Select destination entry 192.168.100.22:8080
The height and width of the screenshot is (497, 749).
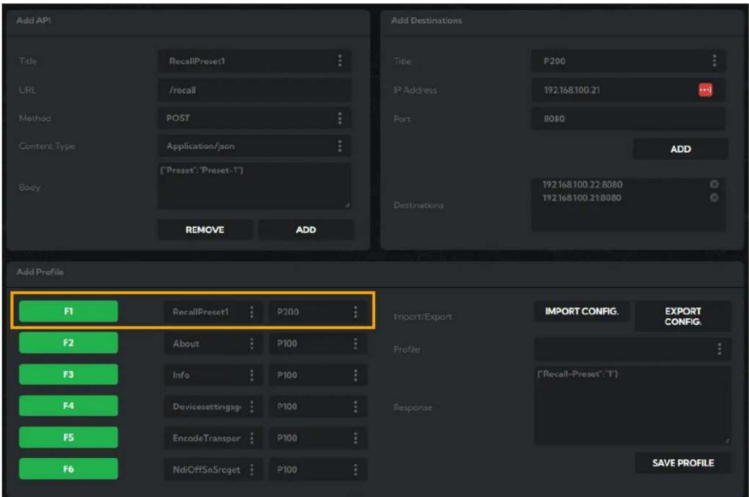point(582,184)
